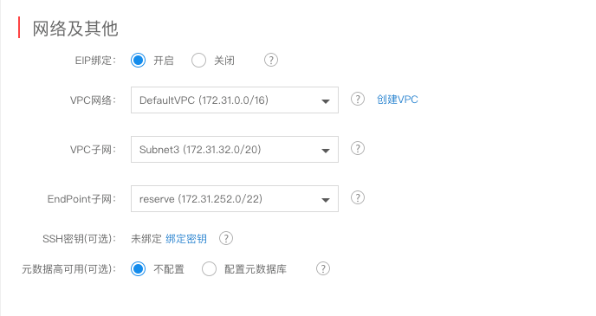The height and width of the screenshot is (316, 596).
Task: Choose the 配置元数据库 radio option
Action: 209,269
